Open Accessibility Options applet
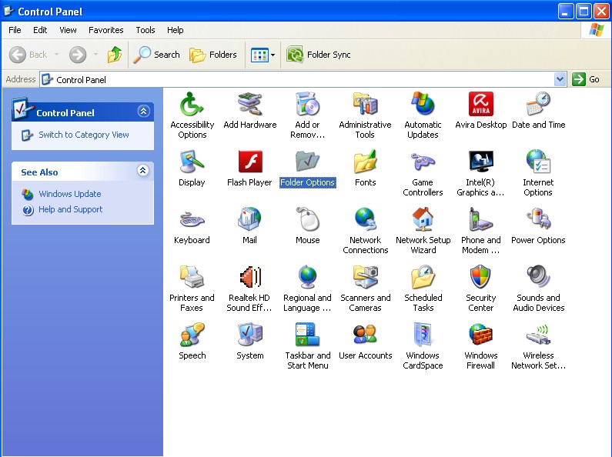Image resolution: width=612 pixels, height=457 pixels. pyautogui.click(x=192, y=104)
